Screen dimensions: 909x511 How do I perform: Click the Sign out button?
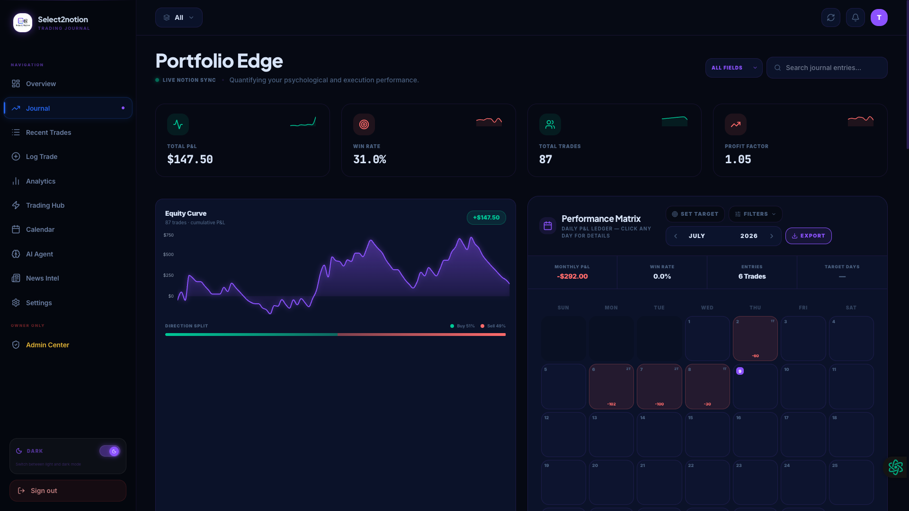[68, 491]
